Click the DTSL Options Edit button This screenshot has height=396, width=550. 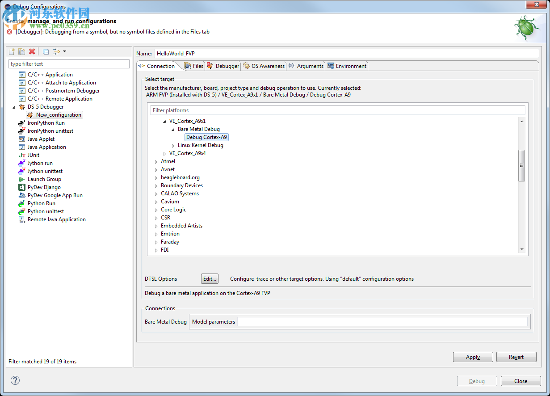click(x=210, y=279)
